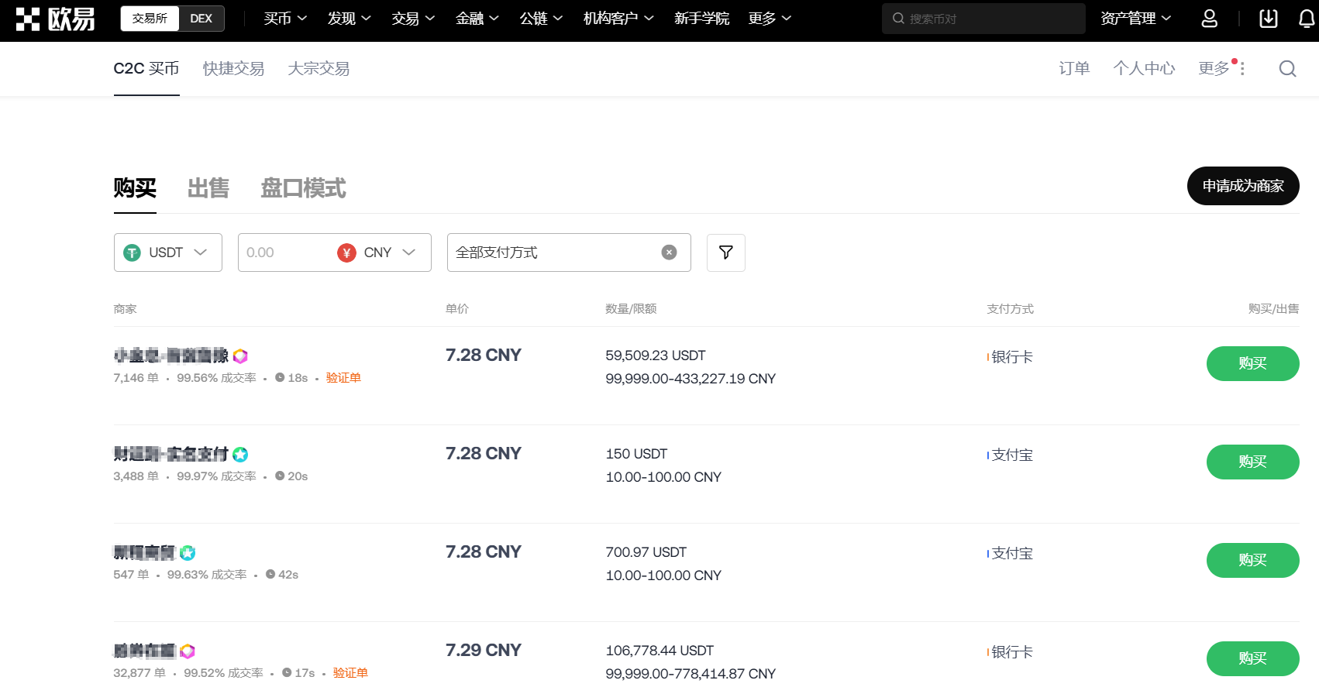The height and width of the screenshot is (694, 1319).
Task: Click the 支付宝 label in the 150 USDT row
Action: click(x=1012, y=455)
